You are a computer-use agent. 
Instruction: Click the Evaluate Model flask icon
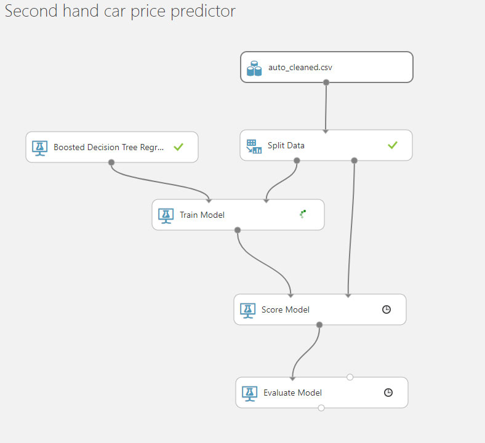[x=250, y=394]
